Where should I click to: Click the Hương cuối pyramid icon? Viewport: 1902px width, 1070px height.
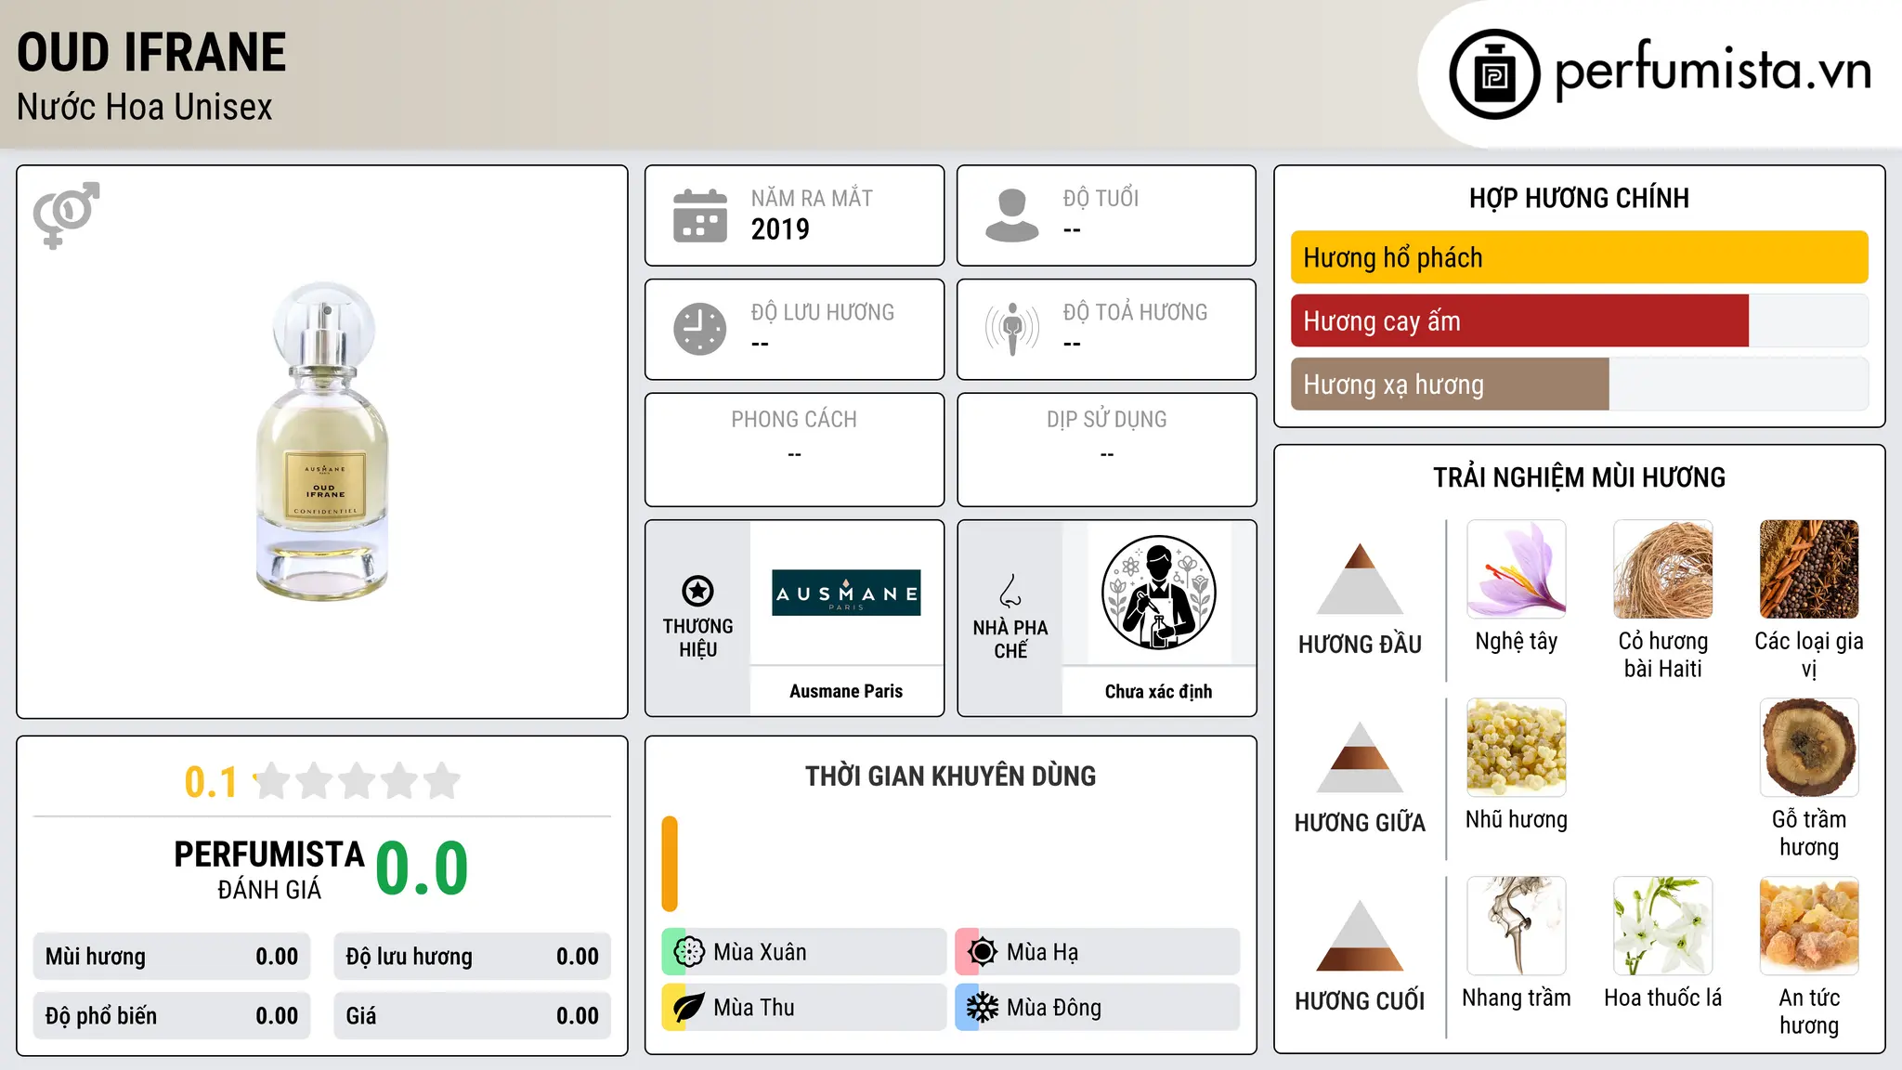coord(1360,935)
